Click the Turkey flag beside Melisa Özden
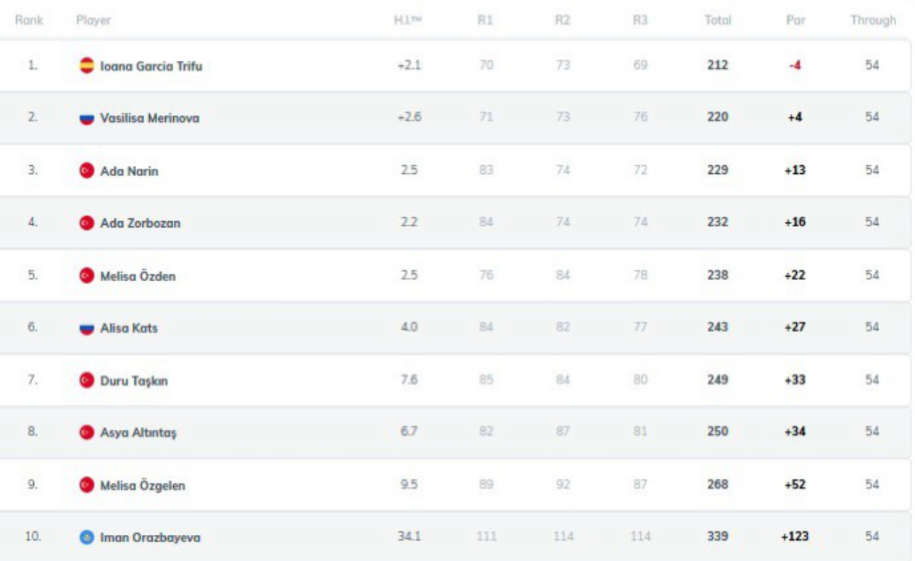 86,275
